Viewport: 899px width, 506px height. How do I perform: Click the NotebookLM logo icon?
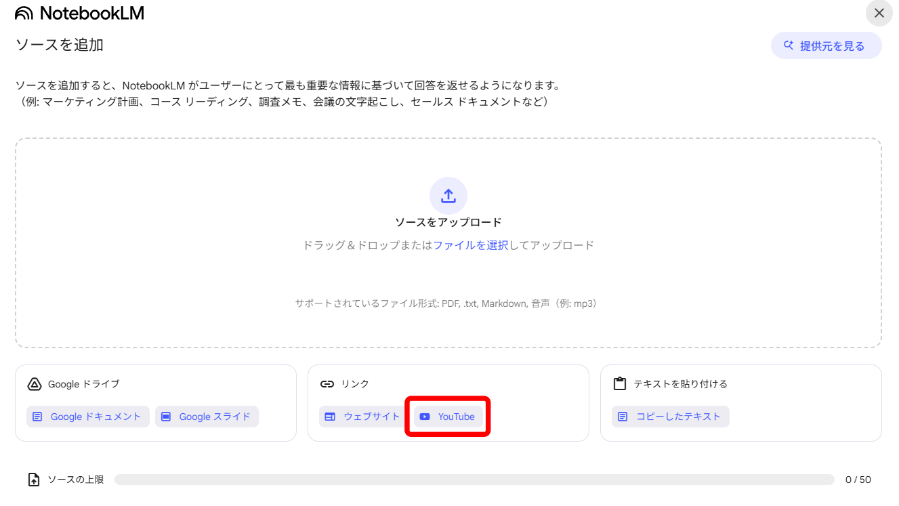(x=24, y=13)
